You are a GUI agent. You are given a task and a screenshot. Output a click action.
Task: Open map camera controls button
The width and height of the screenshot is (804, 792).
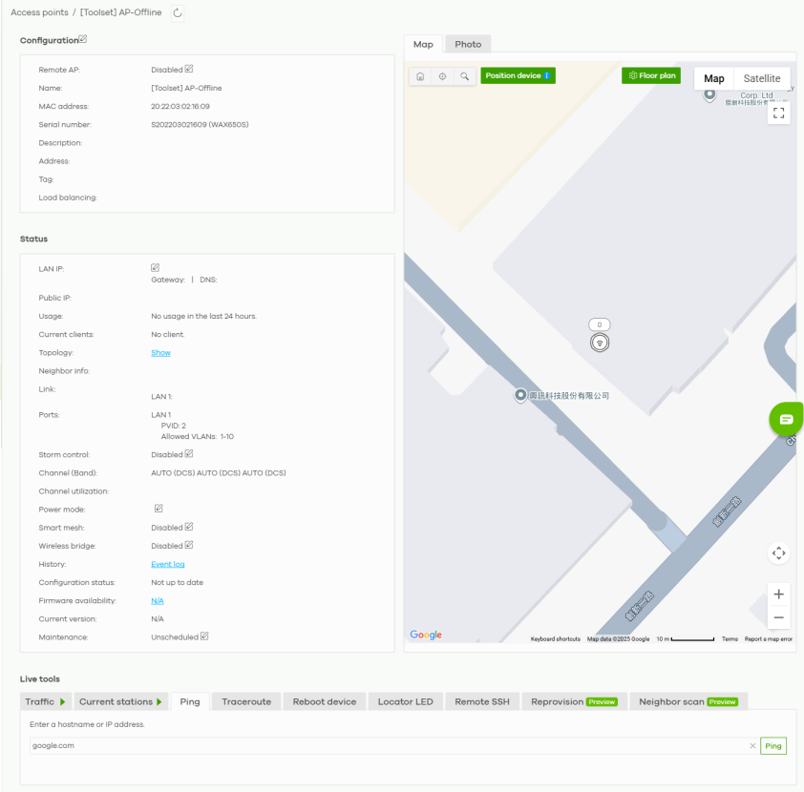click(x=778, y=553)
